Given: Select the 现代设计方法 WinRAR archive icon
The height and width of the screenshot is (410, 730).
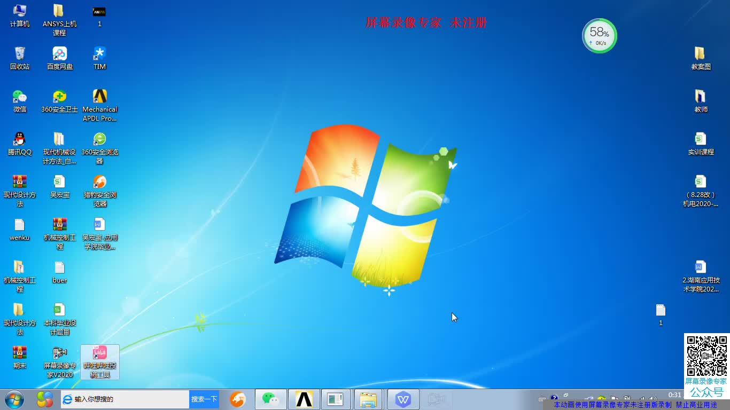Looking at the screenshot, I should point(20,191).
